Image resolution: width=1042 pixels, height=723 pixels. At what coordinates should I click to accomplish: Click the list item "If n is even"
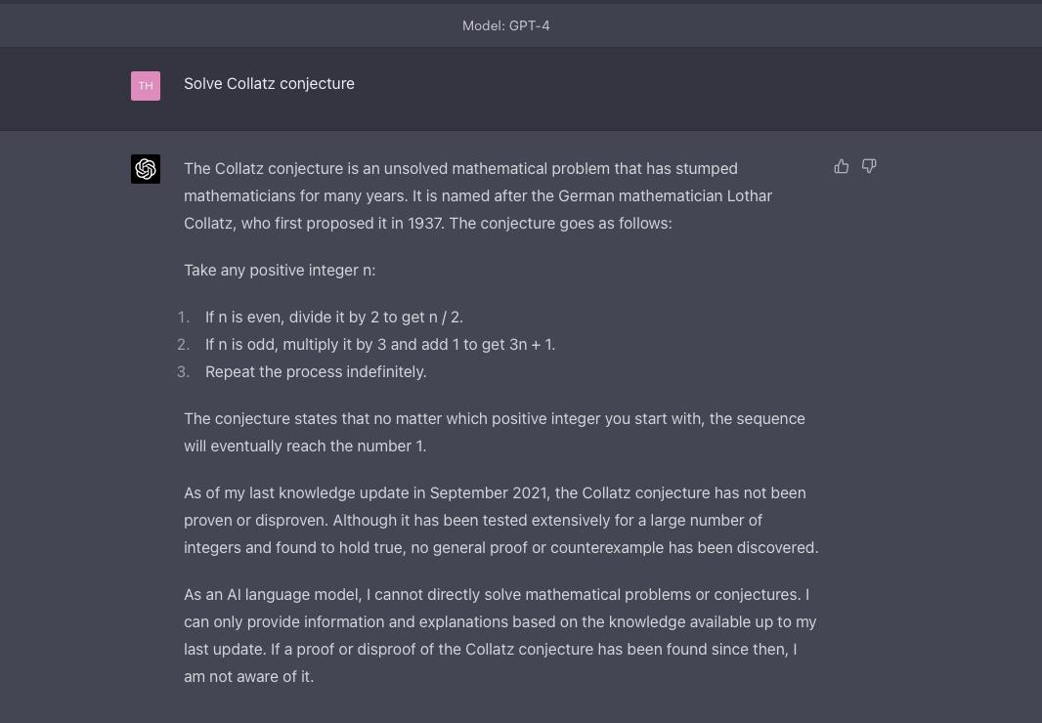coord(333,317)
